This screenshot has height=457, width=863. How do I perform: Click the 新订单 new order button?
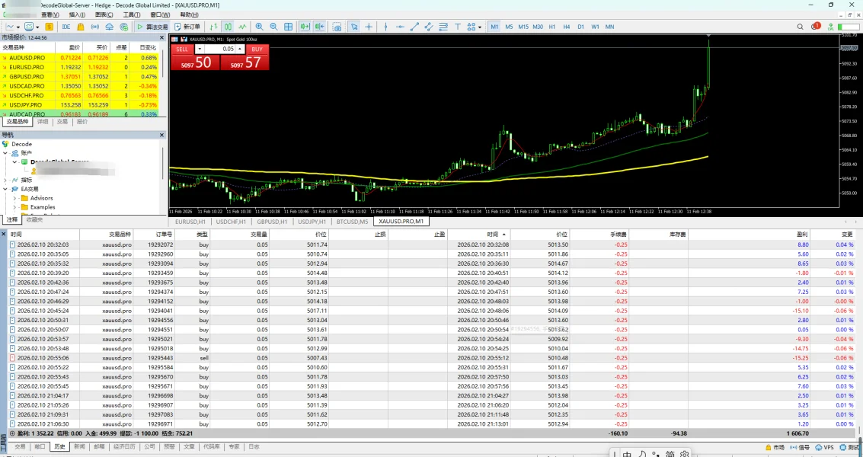(x=187, y=27)
